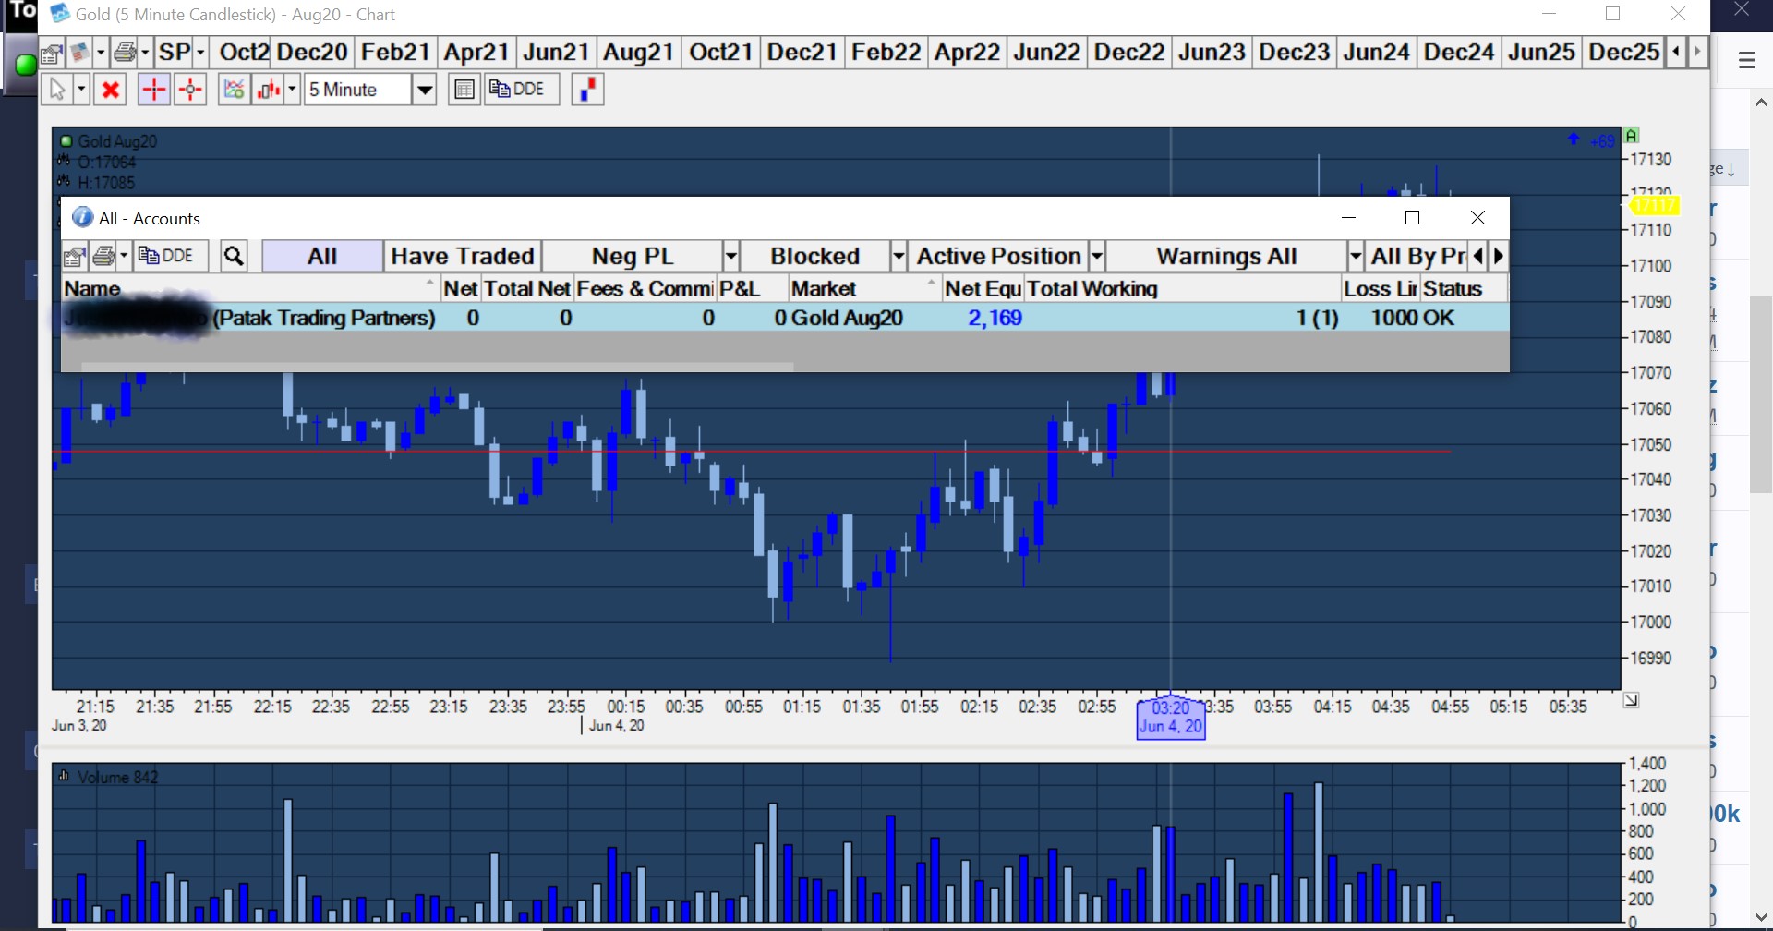1773x931 pixels.
Task: Click the 2,169 net equity value
Action: [x=995, y=318]
